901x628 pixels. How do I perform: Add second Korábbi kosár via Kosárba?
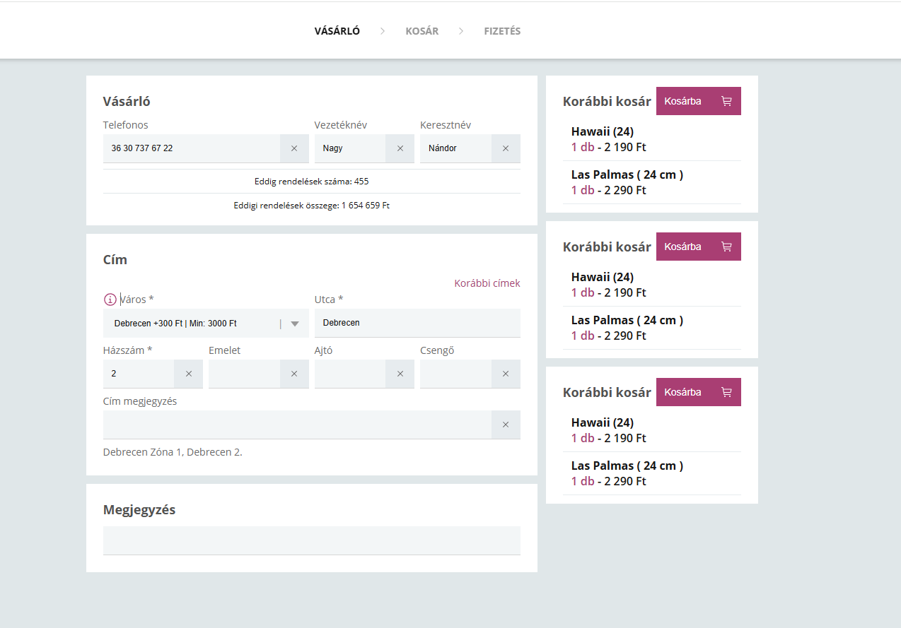pos(698,247)
